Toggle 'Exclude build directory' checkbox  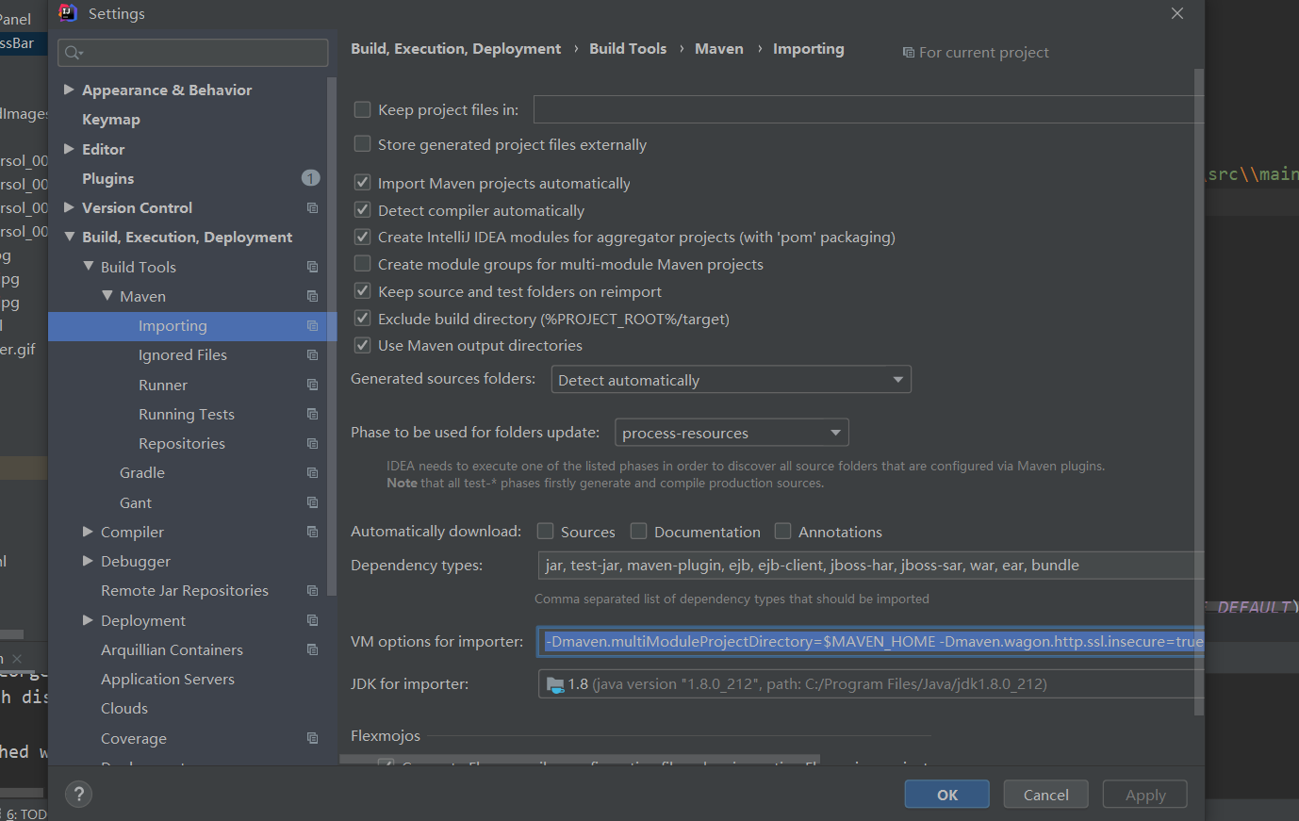362,319
